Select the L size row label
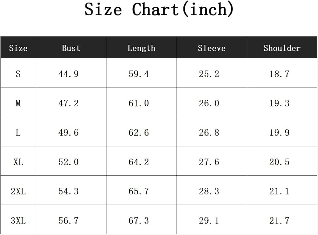This screenshot has height=235, width=318. (18, 133)
